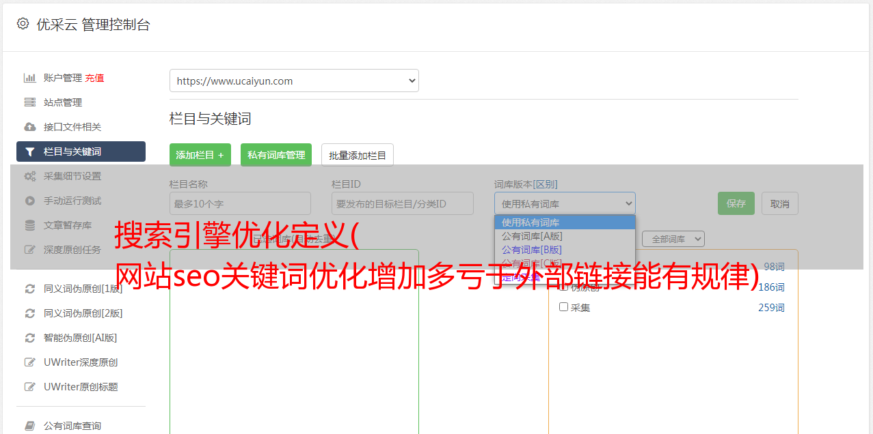Click inside the green-bordered keyword text area
The height and width of the screenshot is (434, 873).
click(294, 341)
